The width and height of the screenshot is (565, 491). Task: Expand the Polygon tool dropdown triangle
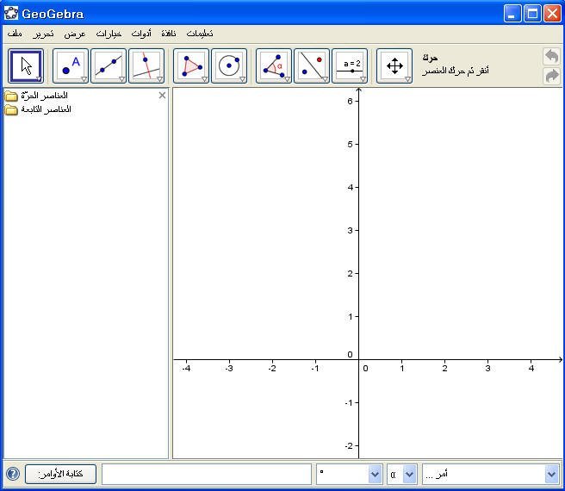[x=204, y=79]
